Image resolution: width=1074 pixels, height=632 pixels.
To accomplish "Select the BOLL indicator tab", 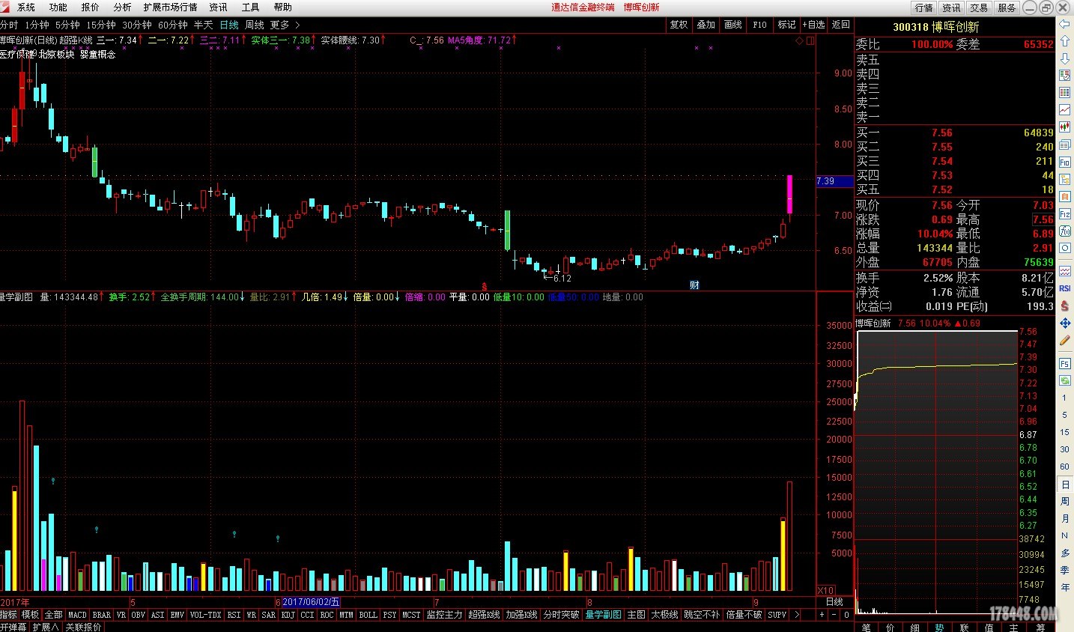I will 368,615.
